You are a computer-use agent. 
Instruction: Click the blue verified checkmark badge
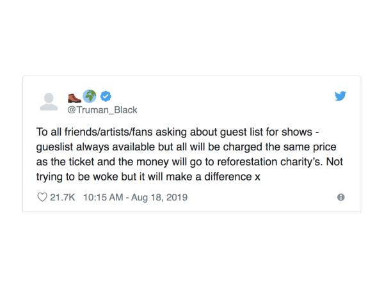[106, 96]
